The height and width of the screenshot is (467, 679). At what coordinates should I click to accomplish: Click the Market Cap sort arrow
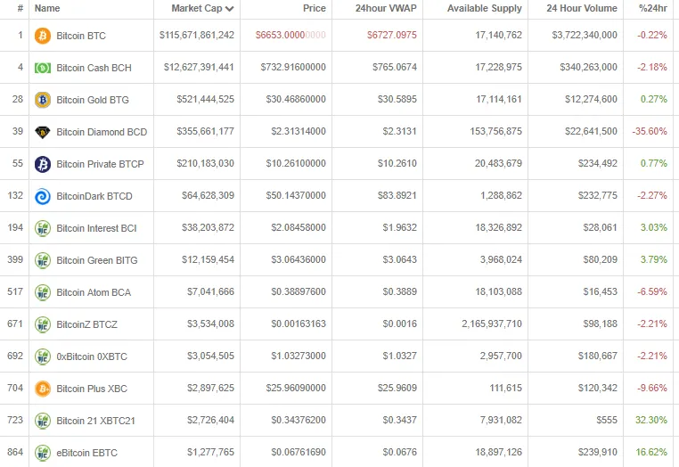[x=230, y=9]
